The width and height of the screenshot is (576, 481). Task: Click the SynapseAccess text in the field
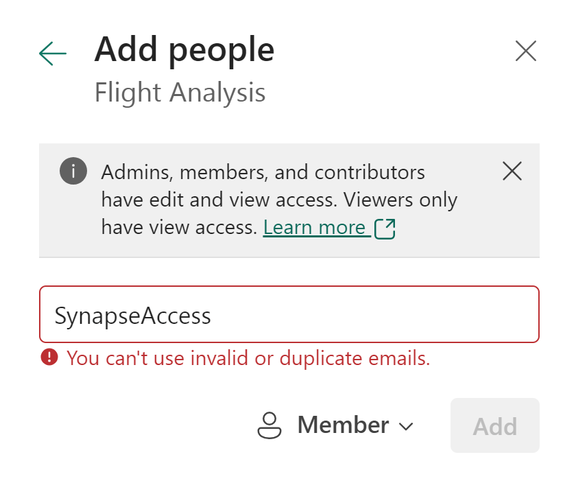133,315
